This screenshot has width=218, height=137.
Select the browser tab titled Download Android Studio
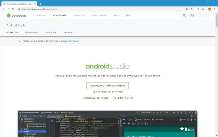point(19,4)
